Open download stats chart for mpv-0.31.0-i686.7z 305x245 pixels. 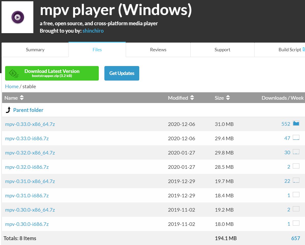(296, 195)
